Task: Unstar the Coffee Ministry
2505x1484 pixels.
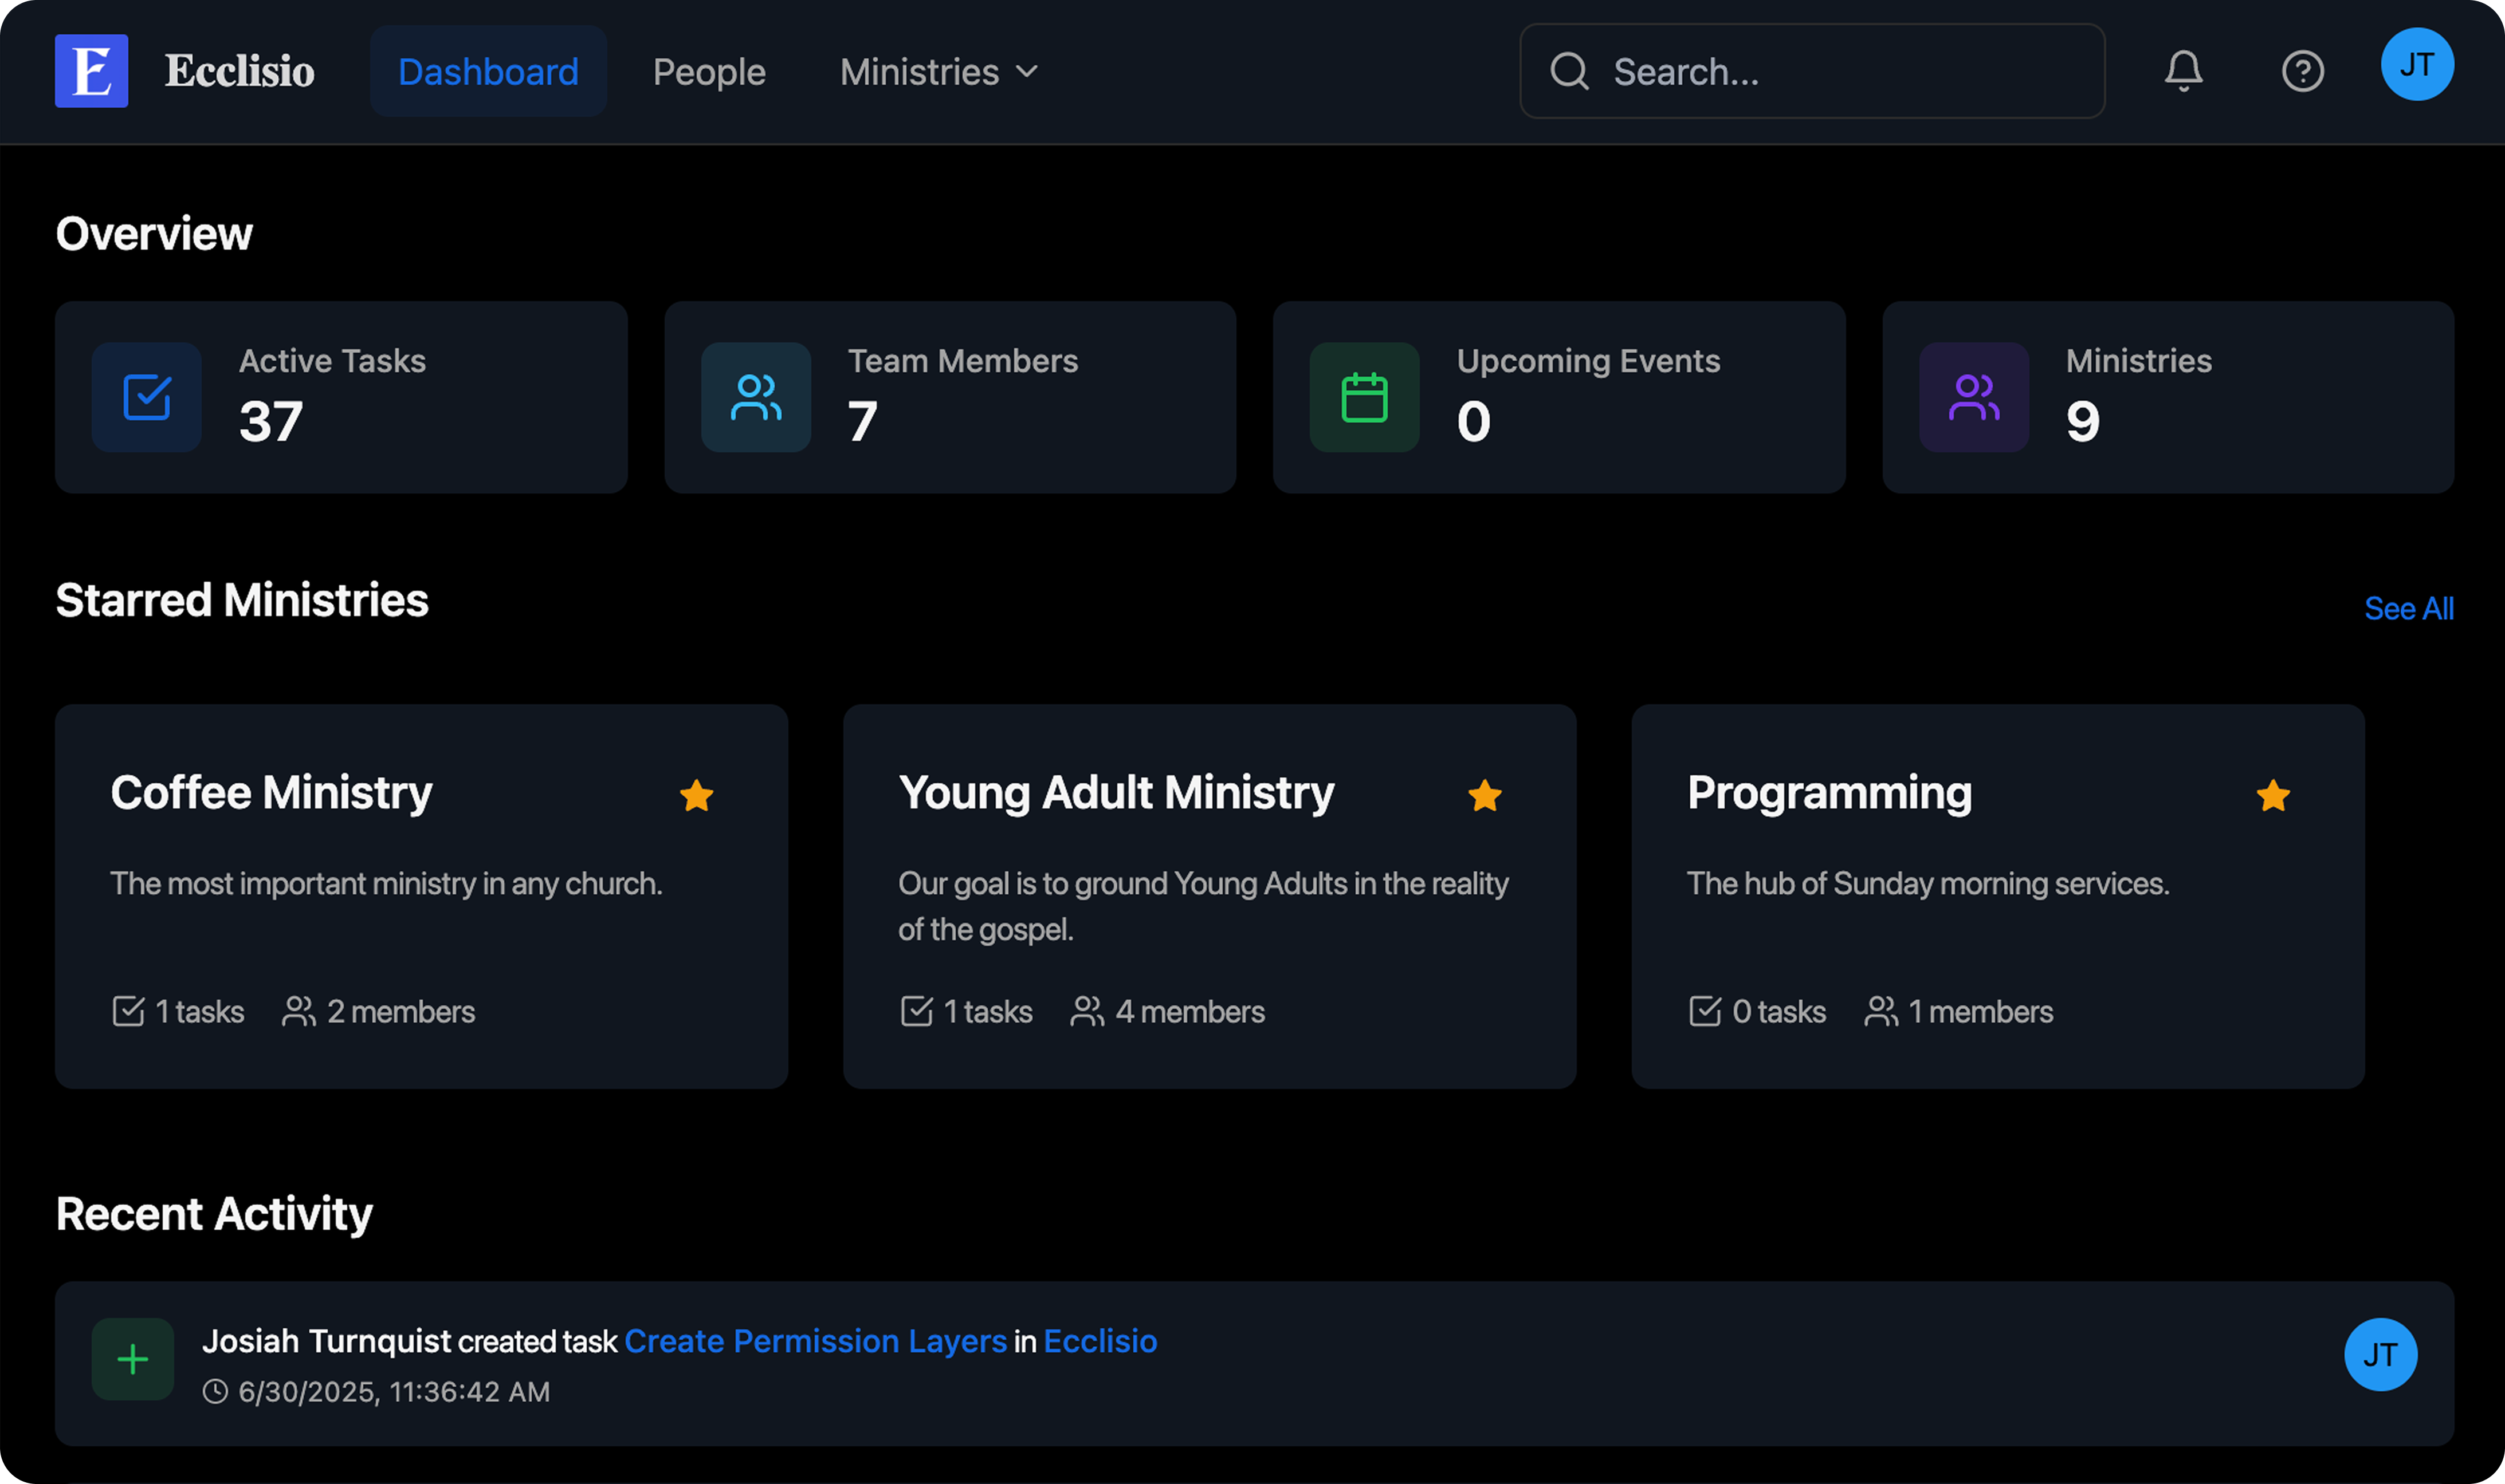Action: 697,796
